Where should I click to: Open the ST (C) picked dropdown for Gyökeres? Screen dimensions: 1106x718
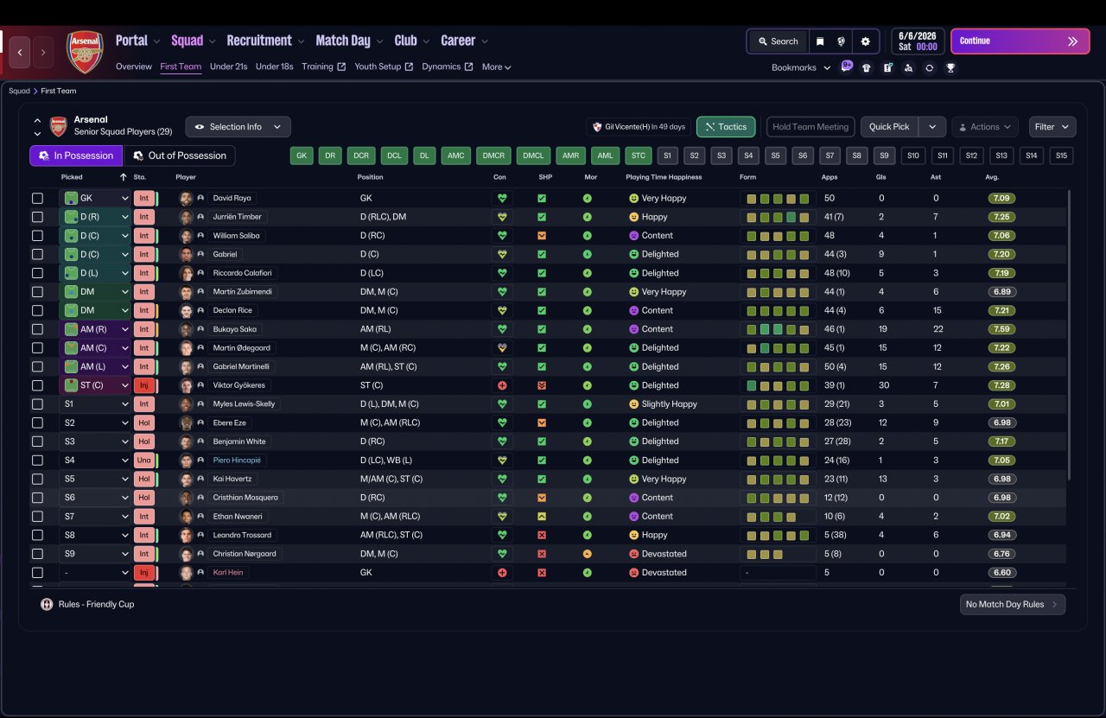pos(95,385)
